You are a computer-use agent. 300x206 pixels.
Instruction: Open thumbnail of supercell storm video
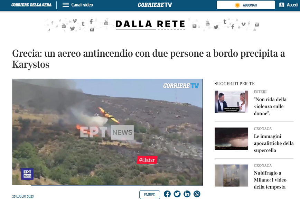[x=231, y=139]
